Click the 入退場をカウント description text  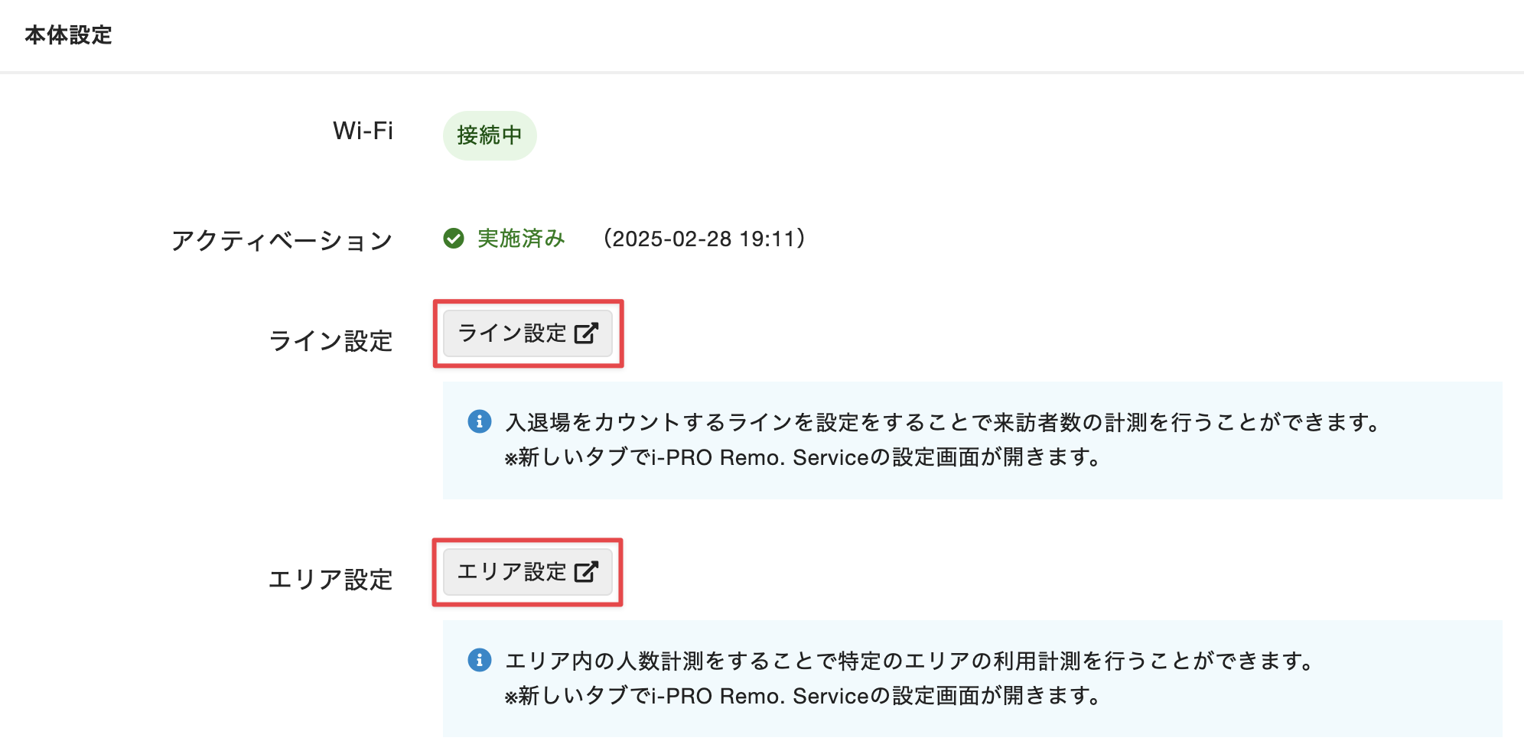(x=943, y=422)
